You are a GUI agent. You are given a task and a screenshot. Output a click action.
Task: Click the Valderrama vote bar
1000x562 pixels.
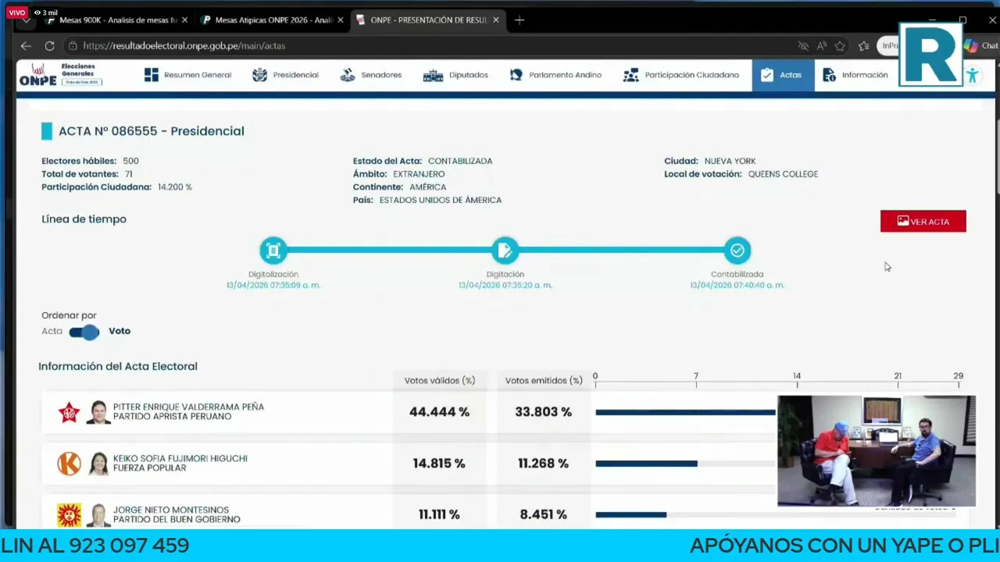pos(685,412)
